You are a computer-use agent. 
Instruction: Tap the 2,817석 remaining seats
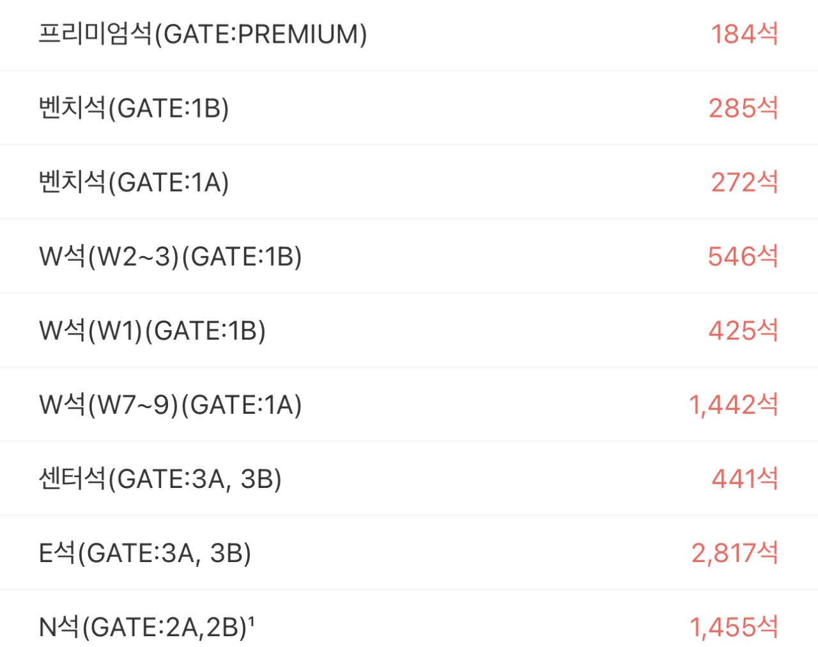coord(735,552)
